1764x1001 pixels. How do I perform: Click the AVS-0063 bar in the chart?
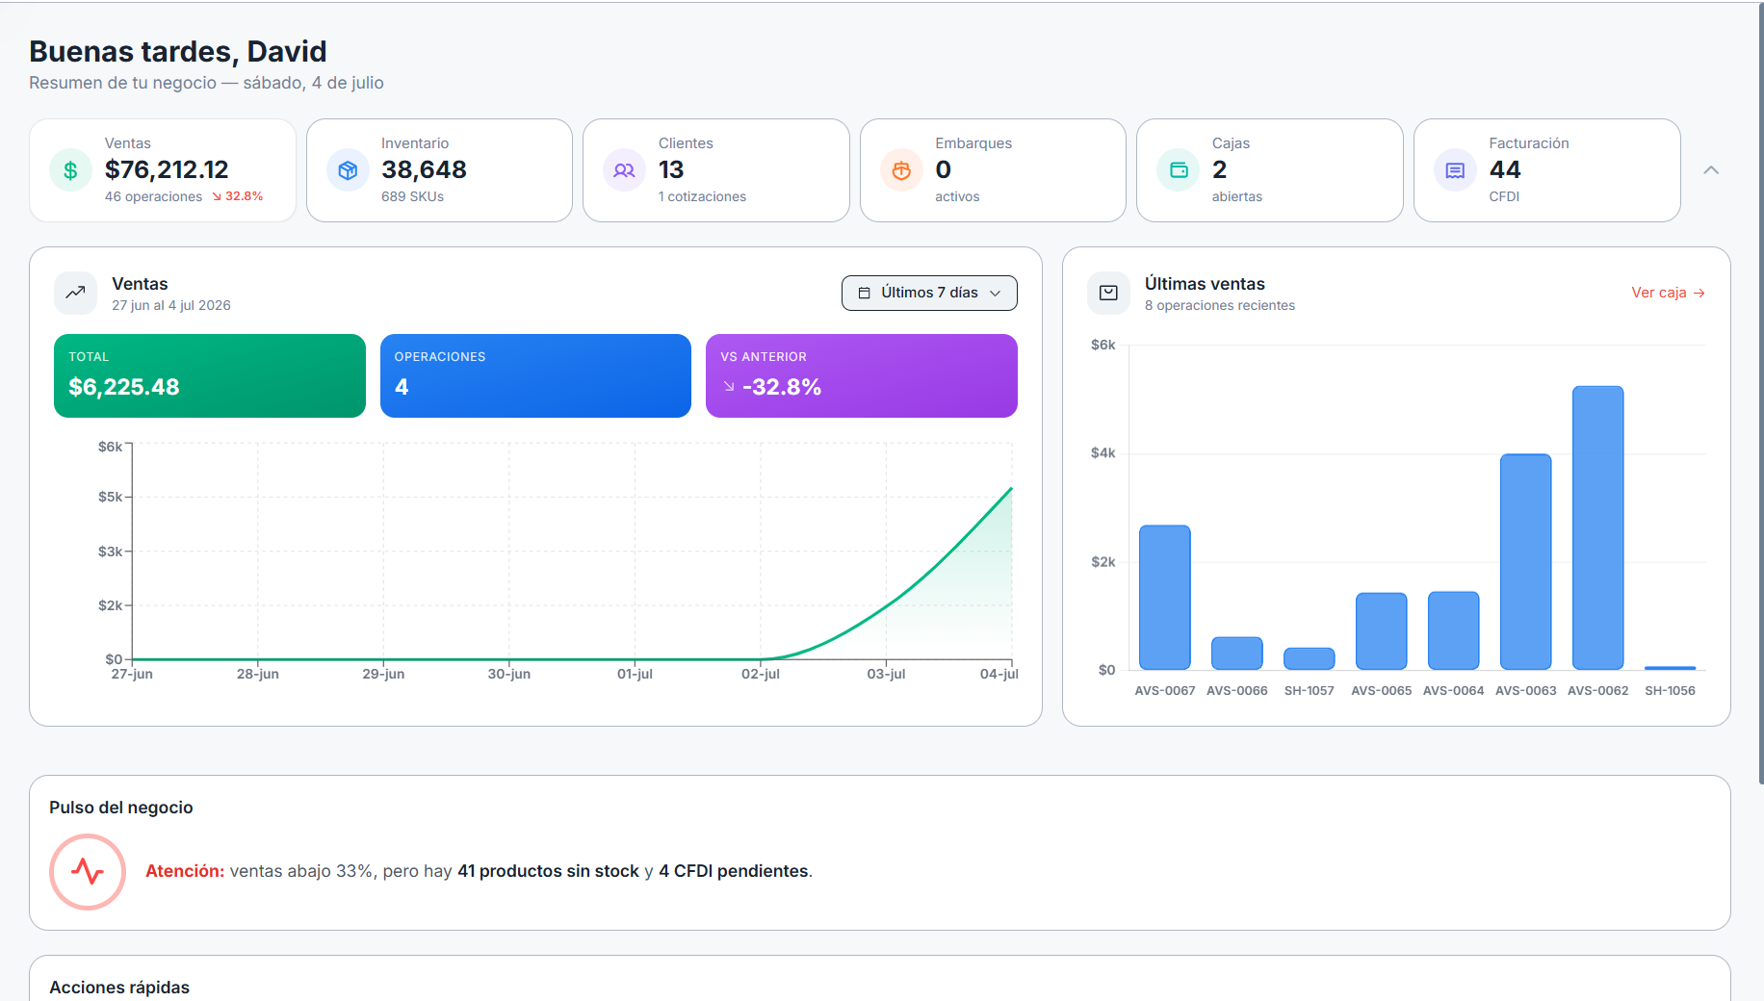pyautogui.click(x=1526, y=561)
